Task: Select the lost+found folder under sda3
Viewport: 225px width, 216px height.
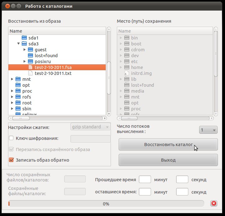Action: point(57,56)
